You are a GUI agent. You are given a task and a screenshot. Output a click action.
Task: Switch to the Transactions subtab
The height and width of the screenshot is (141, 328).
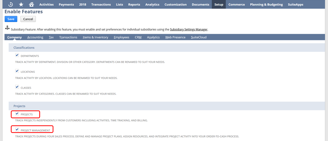click(68, 37)
